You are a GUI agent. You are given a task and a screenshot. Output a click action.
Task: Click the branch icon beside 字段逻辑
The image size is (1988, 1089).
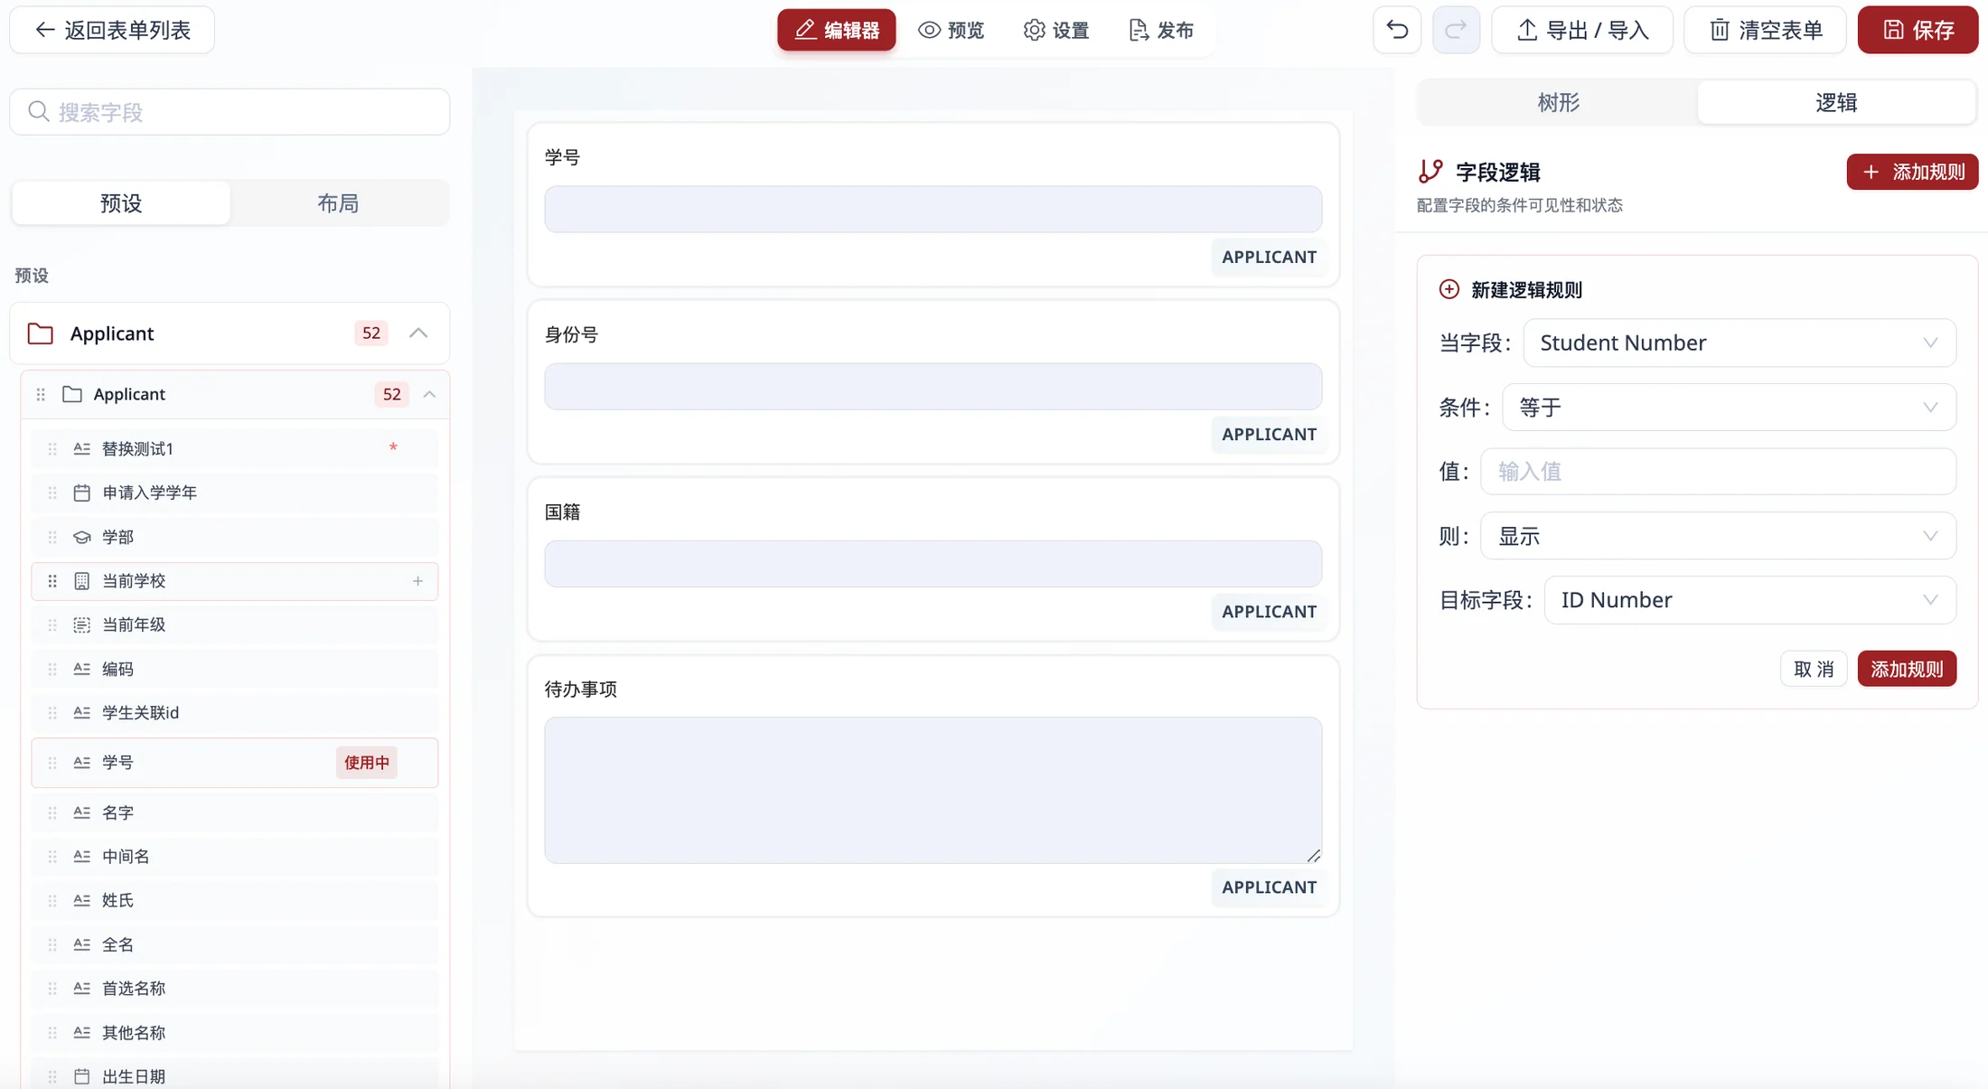(x=1430, y=171)
